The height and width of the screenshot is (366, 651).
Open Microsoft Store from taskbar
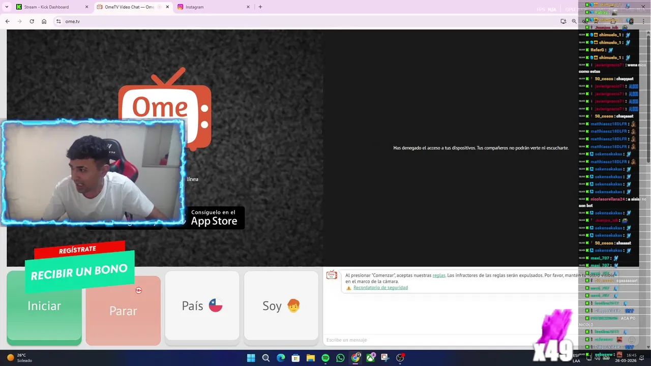click(295, 358)
